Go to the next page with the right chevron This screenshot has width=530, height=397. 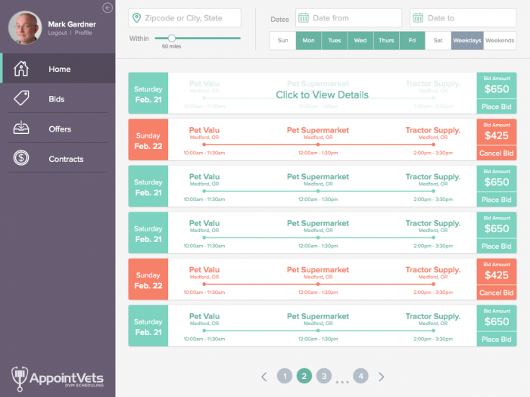pos(382,377)
